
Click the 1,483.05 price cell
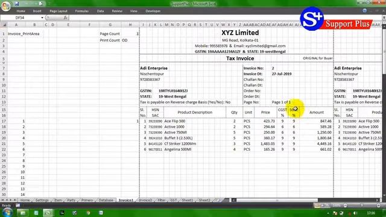coord(268,143)
